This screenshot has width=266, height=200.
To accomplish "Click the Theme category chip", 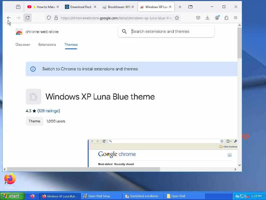I will (x=35, y=121).
